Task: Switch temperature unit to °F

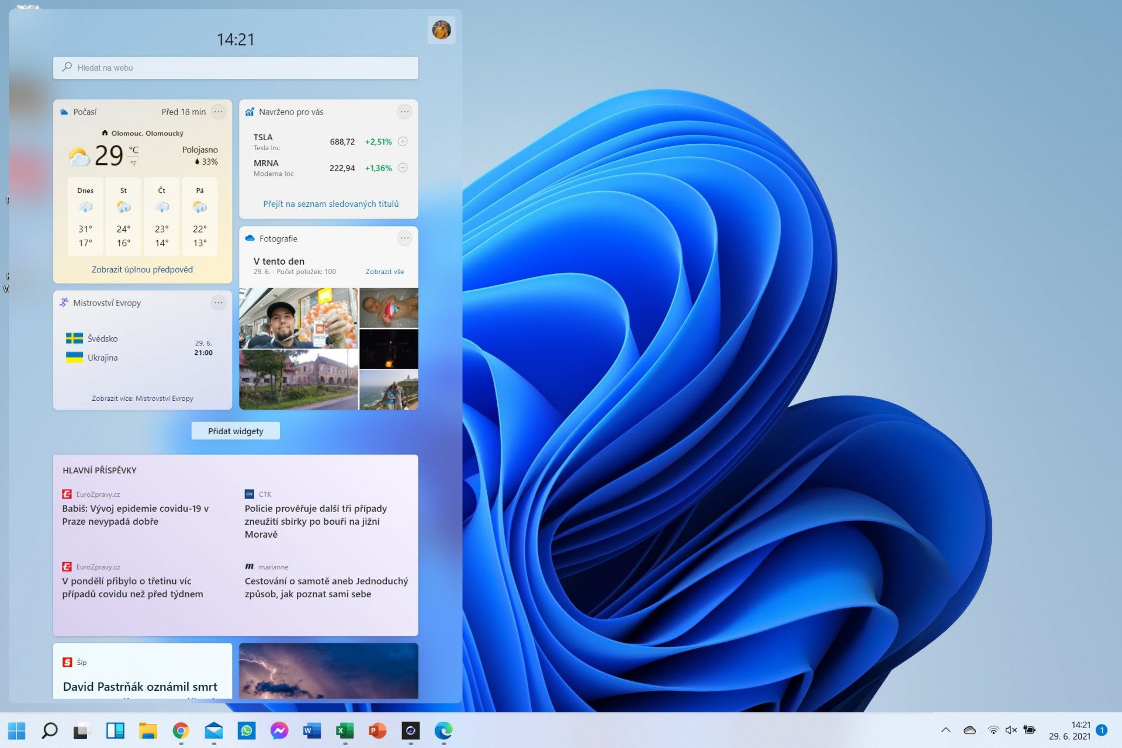Action: tap(133, 164)
